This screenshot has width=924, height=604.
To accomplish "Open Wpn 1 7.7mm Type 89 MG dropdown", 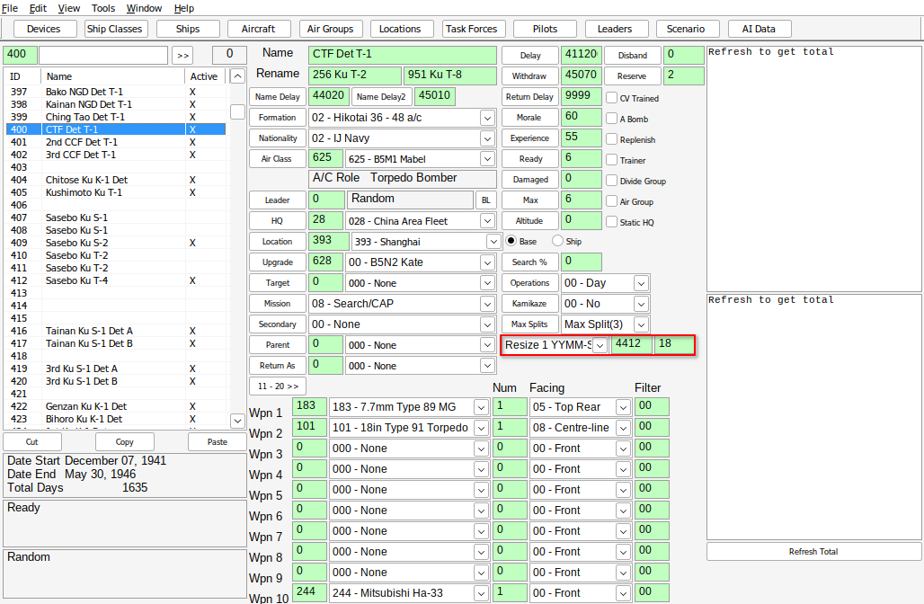I will [x=482, y=407].
